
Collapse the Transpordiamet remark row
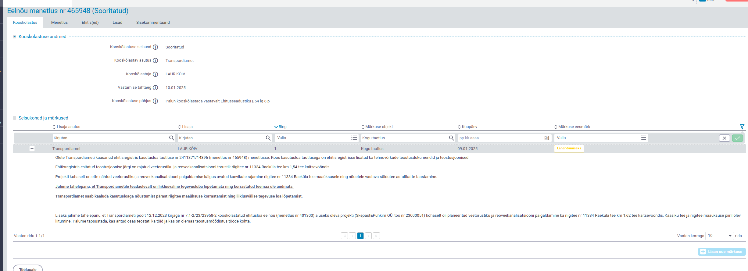pos(32,149)
